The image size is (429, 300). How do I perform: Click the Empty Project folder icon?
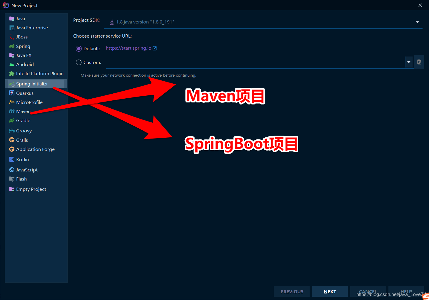[x=12, y=189]
